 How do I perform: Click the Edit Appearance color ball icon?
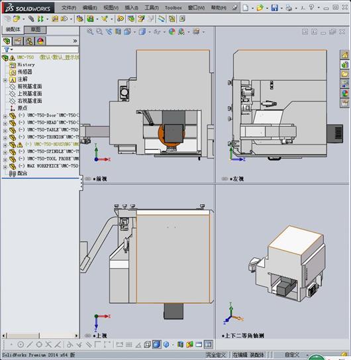tap(172, 31)
